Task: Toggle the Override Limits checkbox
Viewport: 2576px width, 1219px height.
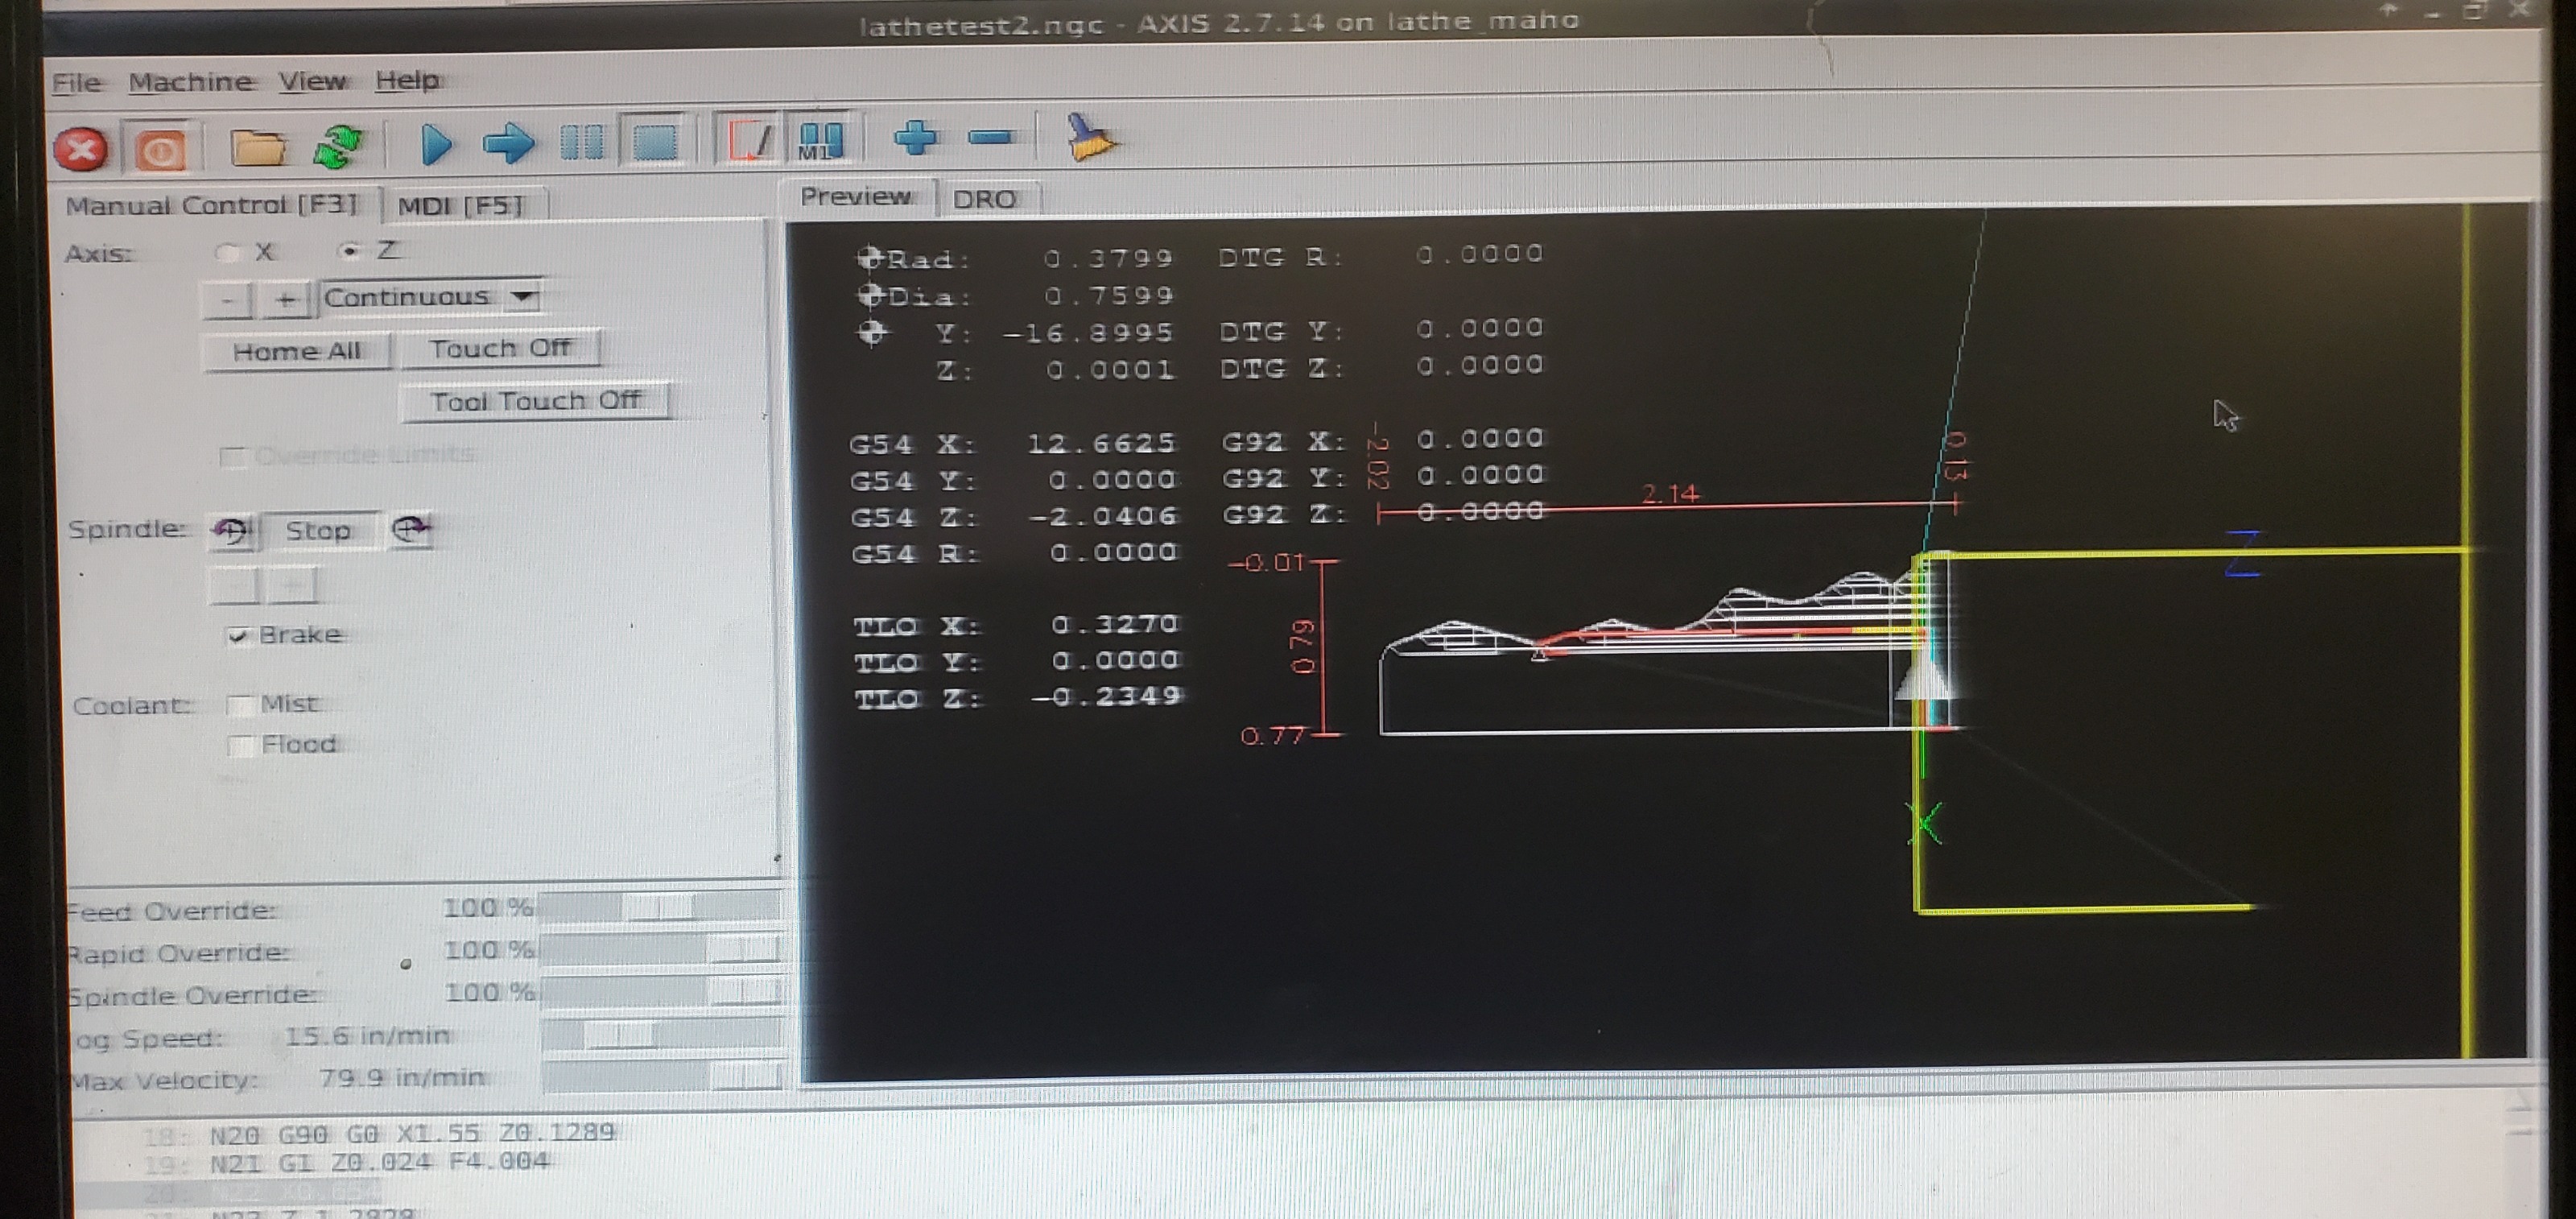Action: (x=232, y=457)
